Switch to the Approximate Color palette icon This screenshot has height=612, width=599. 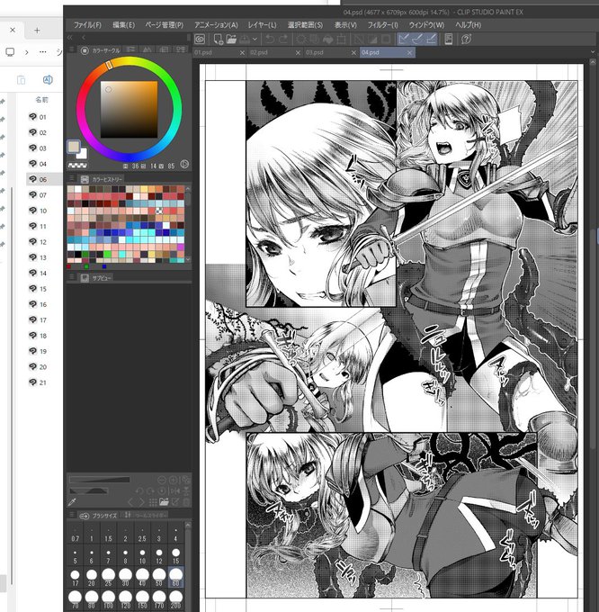(x=148, y=50)
